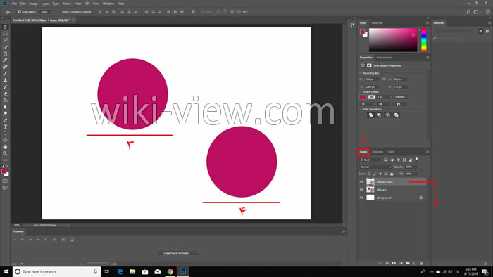Open the dropdown beside Create Frame Animation
493x277 pixels.
[x=196, y=253]
